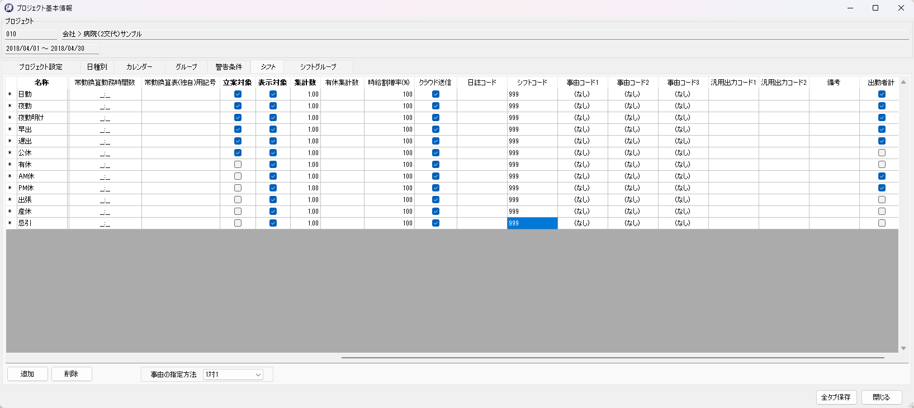Click the project date range field
The width and height of the screenshot is (914, 408).
[52, 49]
